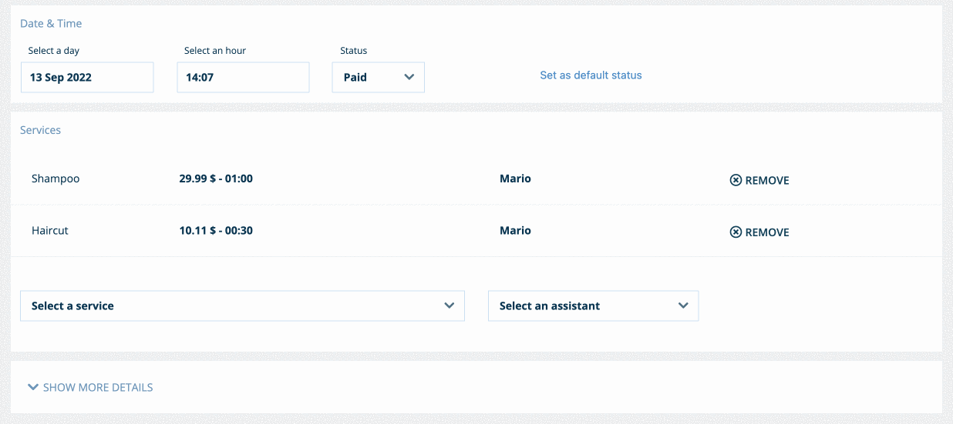
Task: Click assistant Mario in the Shampoo row
Action: coord(515,179)
